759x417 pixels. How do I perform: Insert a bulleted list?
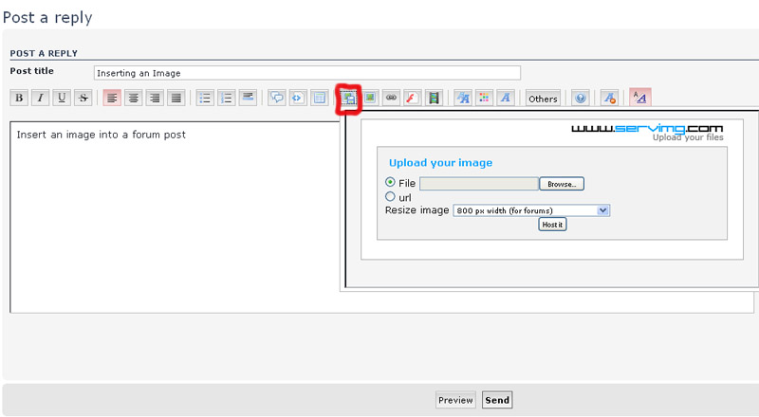coord(205,99)
